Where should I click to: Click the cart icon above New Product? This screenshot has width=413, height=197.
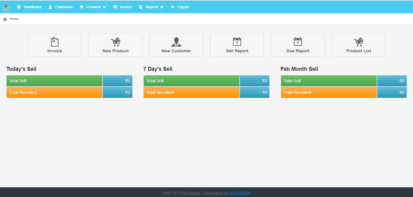115,42
